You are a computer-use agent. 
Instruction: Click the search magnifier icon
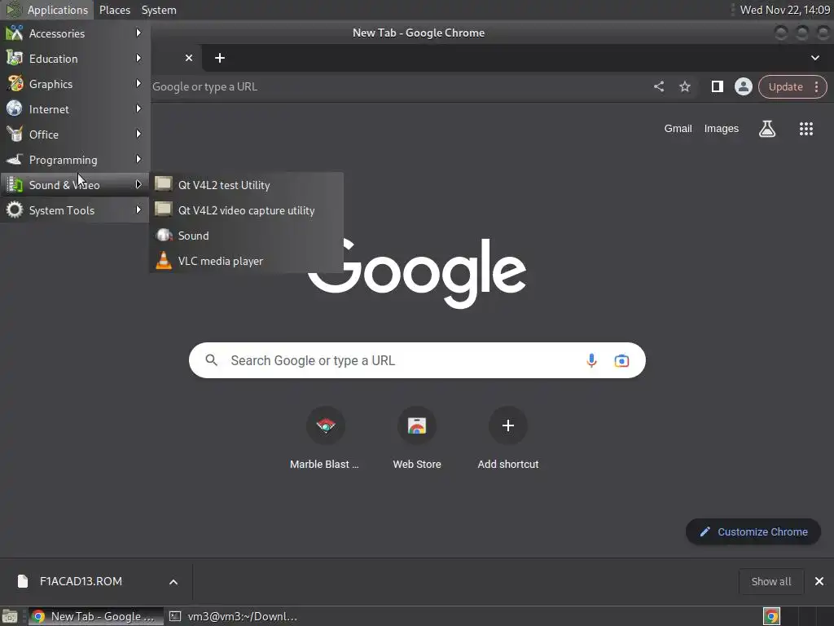click(211, 360)
